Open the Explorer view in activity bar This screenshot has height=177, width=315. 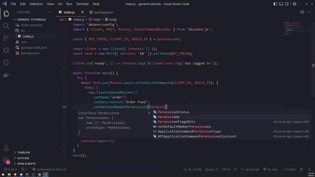click(x=6, y=13)
